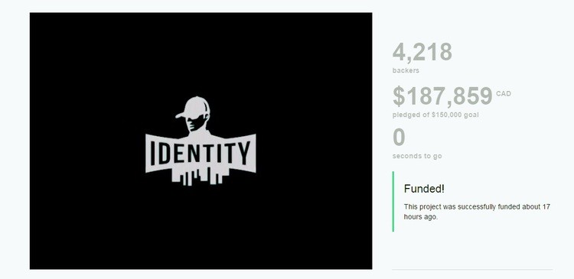Click the successfully funded 17 hours ago message
Image resolution: width=574 pixels, height=279 pixels.
[x=477, y=212]
